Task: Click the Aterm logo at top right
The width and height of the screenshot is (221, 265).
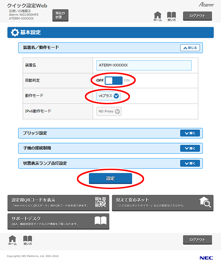Action: click(x=206, y=4)
